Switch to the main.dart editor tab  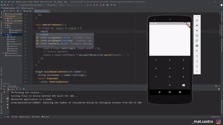[x=29, y=11]
